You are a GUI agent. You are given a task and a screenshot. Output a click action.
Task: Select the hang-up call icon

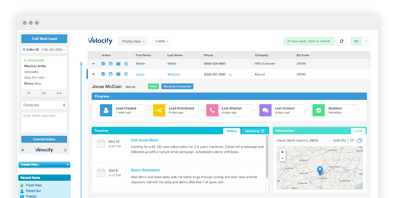(59, 93)
